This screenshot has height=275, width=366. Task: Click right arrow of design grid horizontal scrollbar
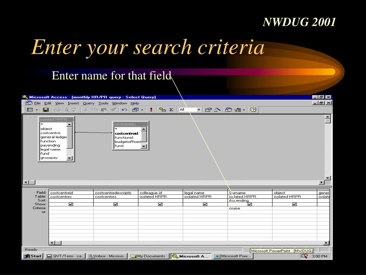[x=326, y=243]
